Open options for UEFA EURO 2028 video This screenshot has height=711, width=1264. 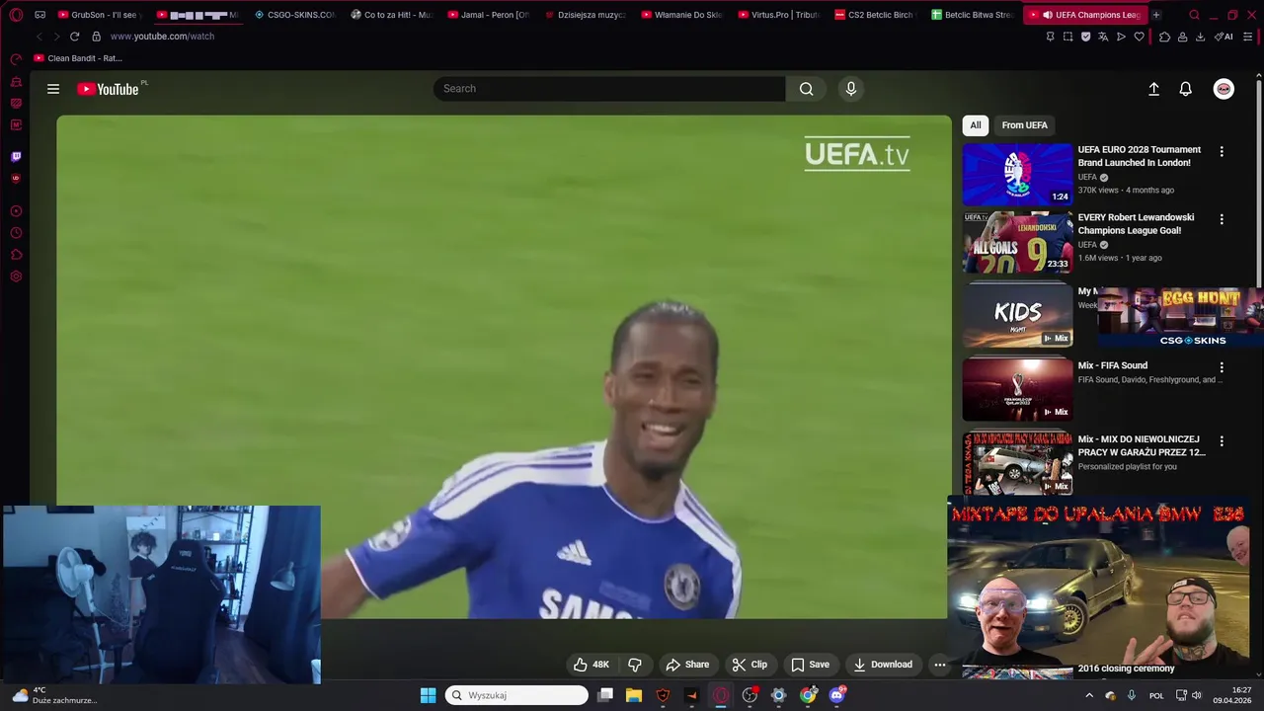(x=1222, y=152)
